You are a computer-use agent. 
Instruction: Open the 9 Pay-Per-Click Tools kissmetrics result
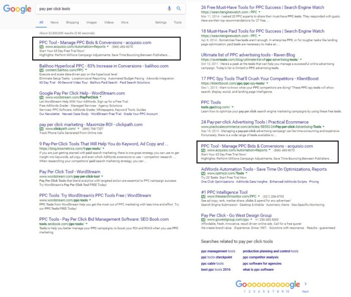coord(104,144)
